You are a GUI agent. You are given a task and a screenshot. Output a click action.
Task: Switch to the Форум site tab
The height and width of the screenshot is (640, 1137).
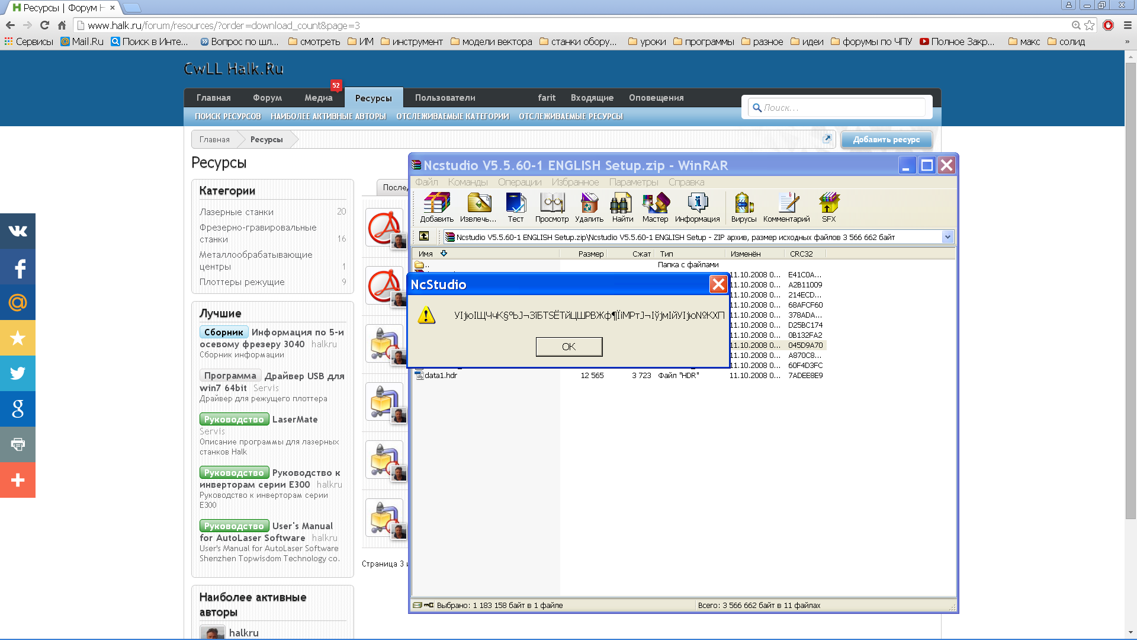(267, 98)
